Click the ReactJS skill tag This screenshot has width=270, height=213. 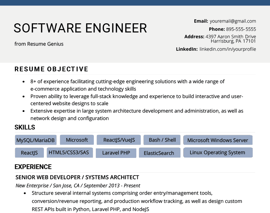pos(29,152)
